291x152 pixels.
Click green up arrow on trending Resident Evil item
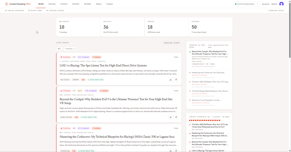(x=190, y=52)
